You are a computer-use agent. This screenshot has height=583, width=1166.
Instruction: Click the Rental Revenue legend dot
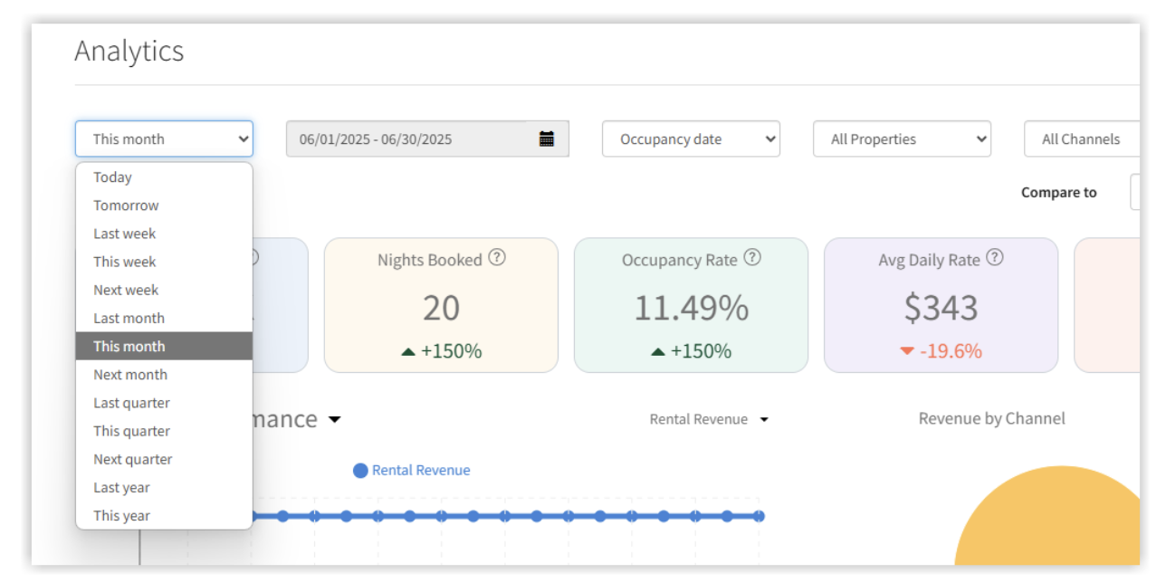point(361,470)
